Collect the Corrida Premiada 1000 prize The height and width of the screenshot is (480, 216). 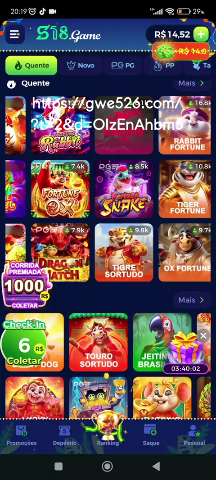tap(26, 285)
